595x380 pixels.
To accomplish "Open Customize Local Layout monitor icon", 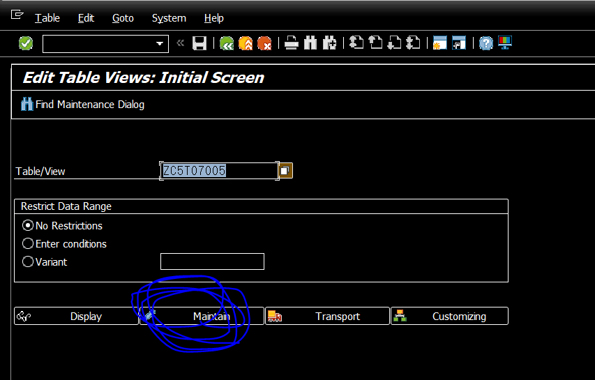I will tap(505, 43).
